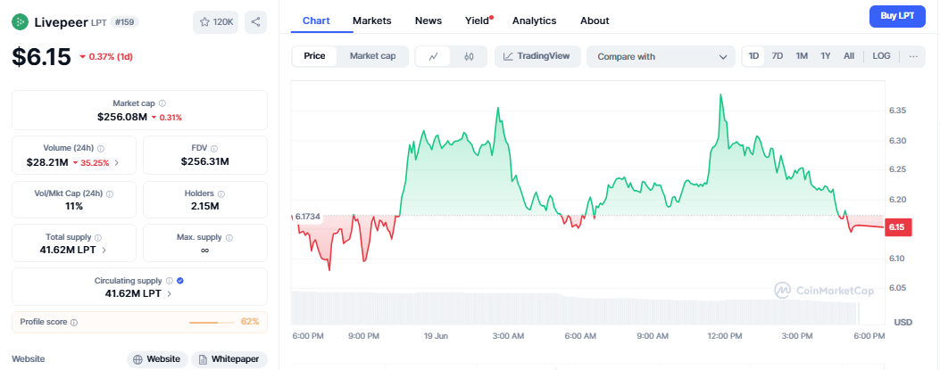Click the 19 Jun date label on the axis

click(x=436, y=336)
